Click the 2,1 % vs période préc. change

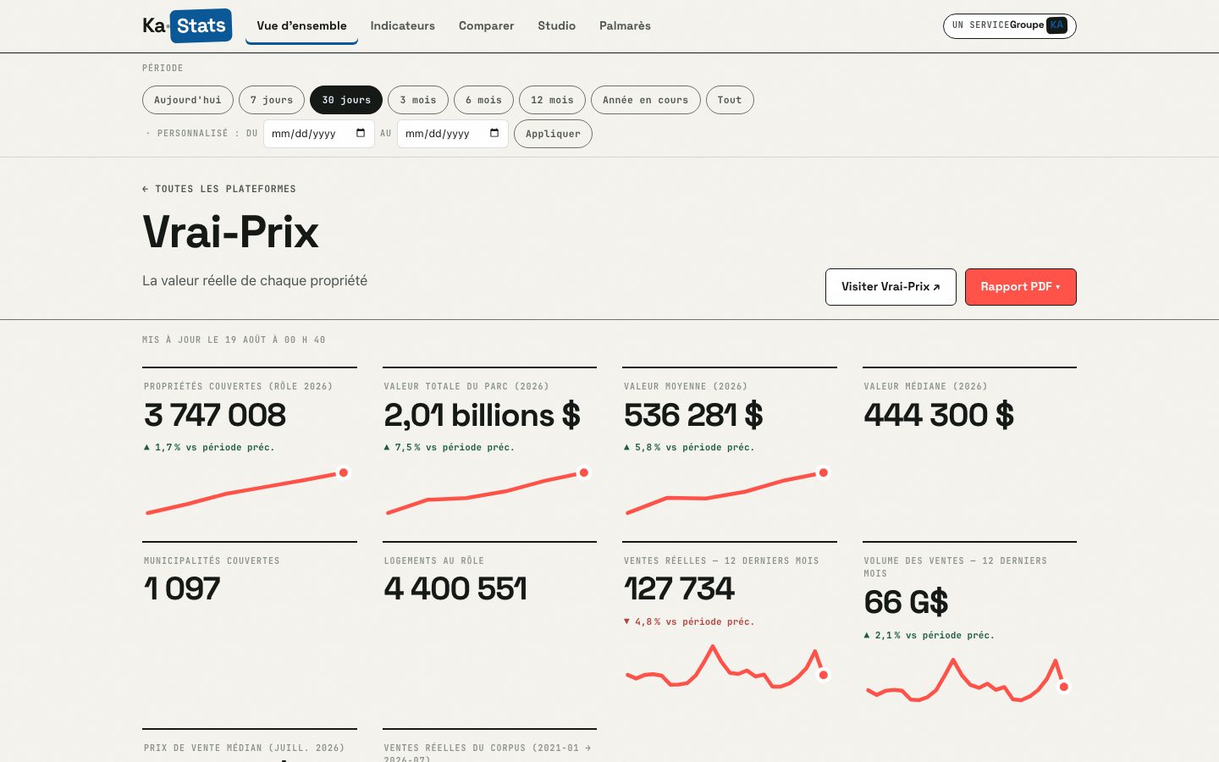pyautogui.click(x=929, y=635)
